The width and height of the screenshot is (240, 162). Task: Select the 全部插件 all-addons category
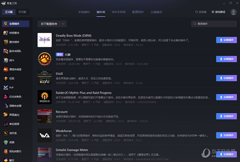(16, 24)
